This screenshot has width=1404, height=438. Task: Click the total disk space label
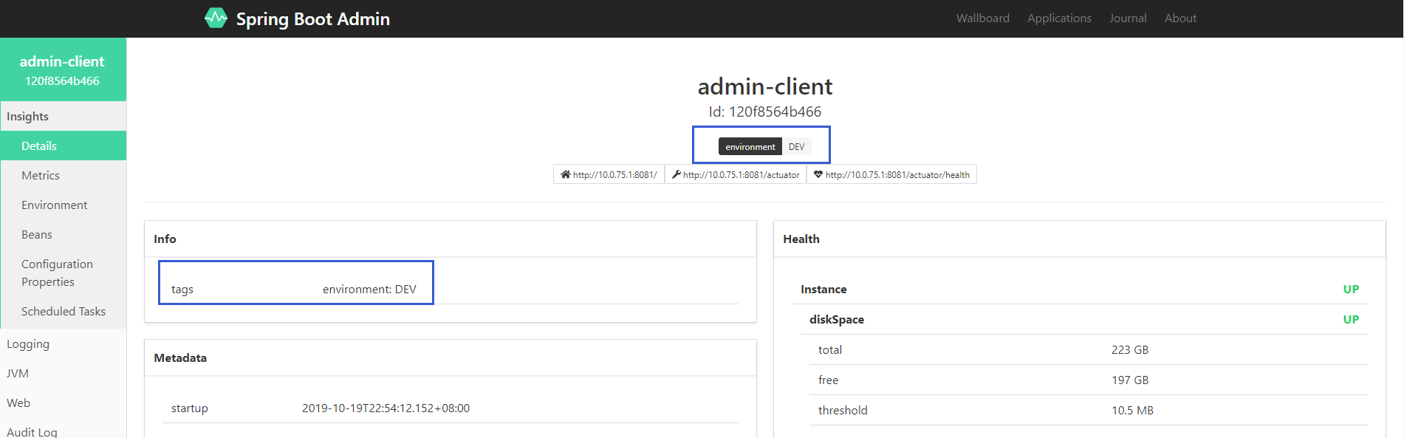coord(830,349)
